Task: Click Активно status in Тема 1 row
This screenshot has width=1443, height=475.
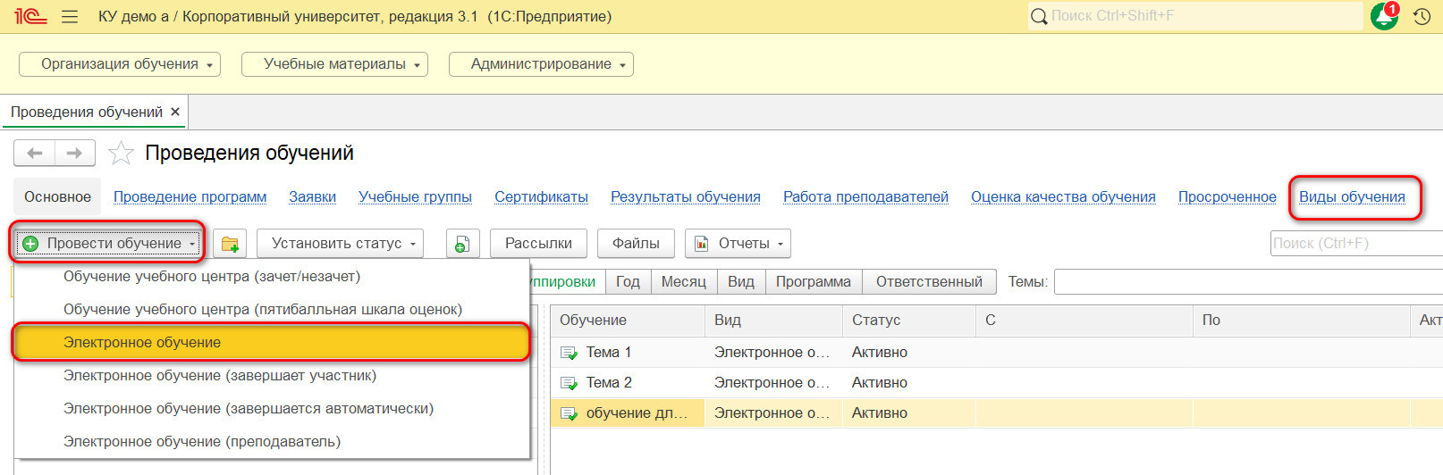Action: [880, 353]
